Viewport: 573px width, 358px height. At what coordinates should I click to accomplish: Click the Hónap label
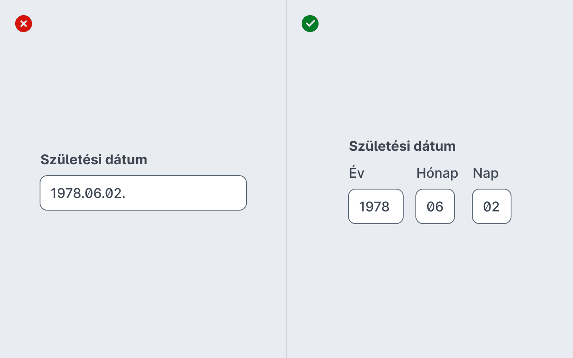pos(437,173)
